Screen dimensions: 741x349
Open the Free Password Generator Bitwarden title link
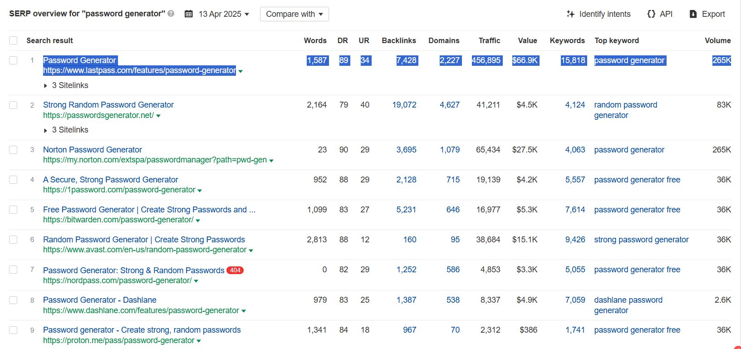click(x=149, y=210)
